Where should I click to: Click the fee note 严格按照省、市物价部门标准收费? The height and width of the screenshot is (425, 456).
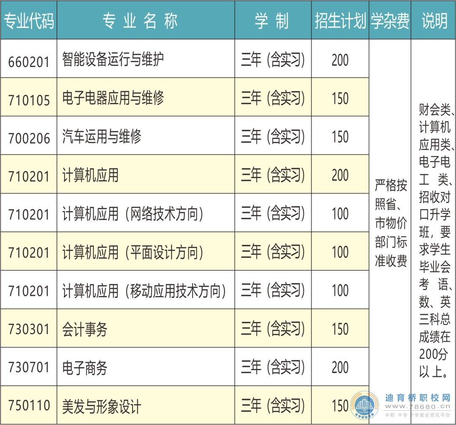391,223
